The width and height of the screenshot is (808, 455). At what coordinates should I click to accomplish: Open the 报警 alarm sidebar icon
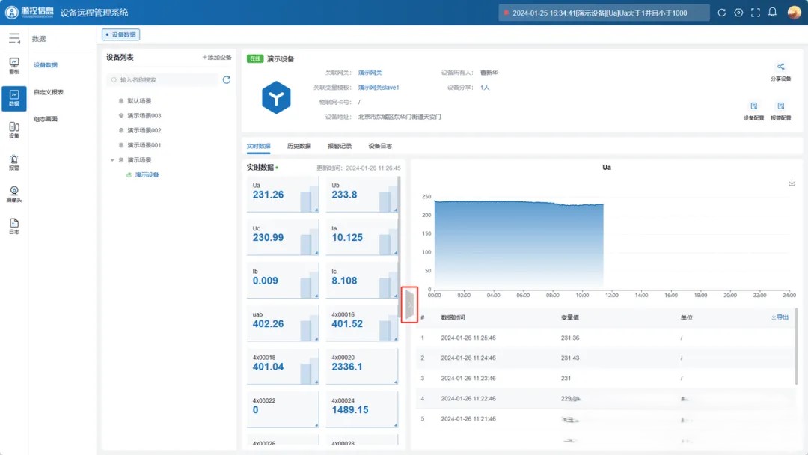point(14,162)
